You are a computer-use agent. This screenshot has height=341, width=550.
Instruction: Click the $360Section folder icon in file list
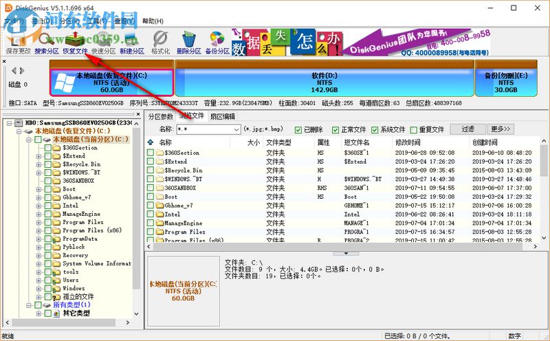(x=160, y=153)
